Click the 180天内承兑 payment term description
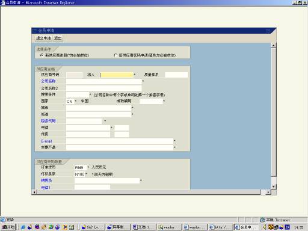The image size is (308, 231). [x=102, y=174]
